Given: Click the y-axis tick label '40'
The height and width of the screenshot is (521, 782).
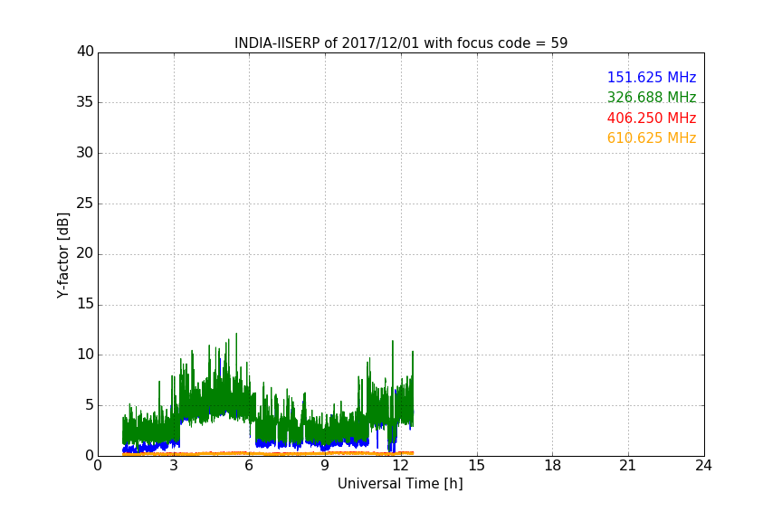Looking at the screenshot, I should point(85,52).
